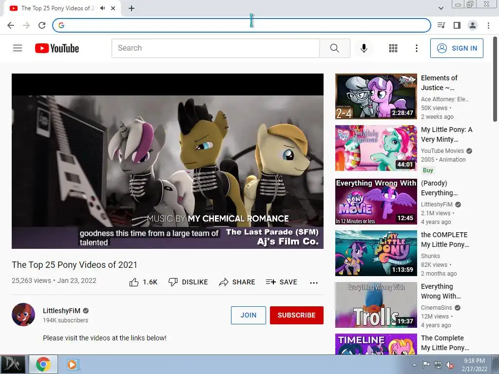This screenshot has width=499, height=374.
Task: Click the Windows Start button in taskbar
Action: (x=12, y=364)
